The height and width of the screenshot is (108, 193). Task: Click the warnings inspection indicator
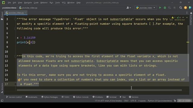point(174,17)
